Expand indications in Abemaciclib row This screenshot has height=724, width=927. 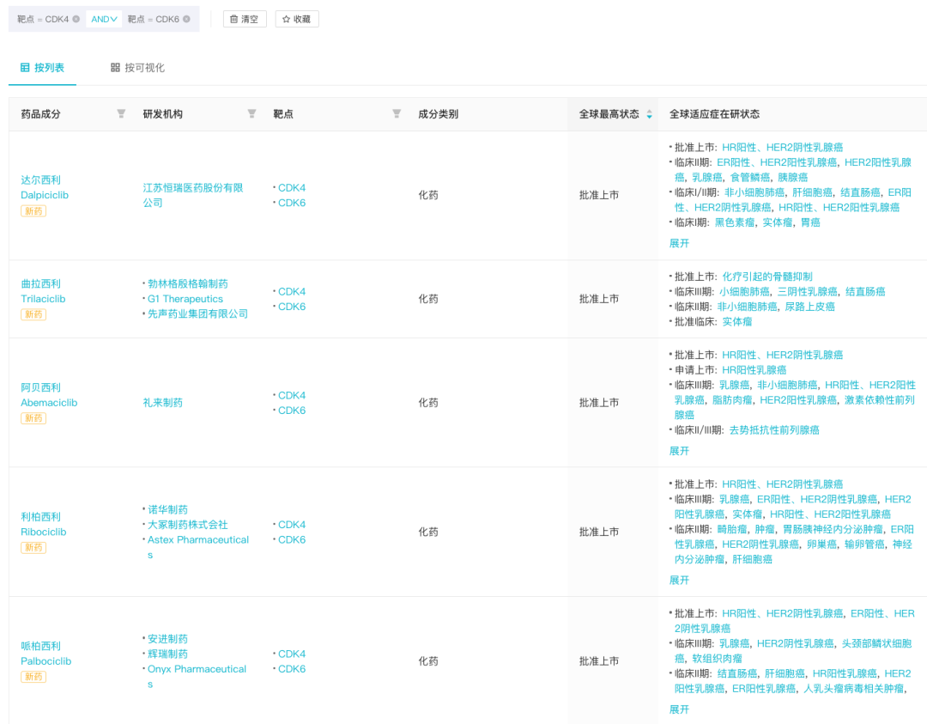(x=679, y=451)
